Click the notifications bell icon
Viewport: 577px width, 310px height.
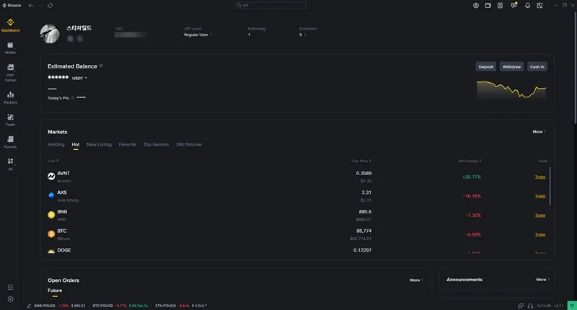pos(527,5)
